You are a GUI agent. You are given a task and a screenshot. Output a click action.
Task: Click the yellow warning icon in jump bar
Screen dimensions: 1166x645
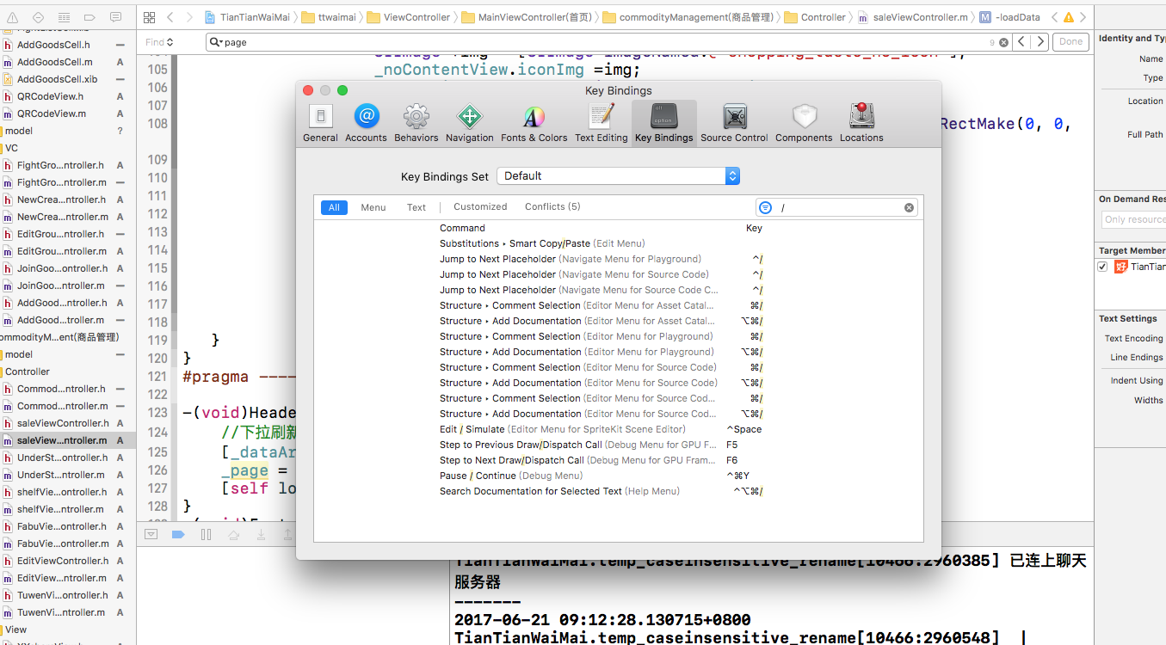point(1068,17)
